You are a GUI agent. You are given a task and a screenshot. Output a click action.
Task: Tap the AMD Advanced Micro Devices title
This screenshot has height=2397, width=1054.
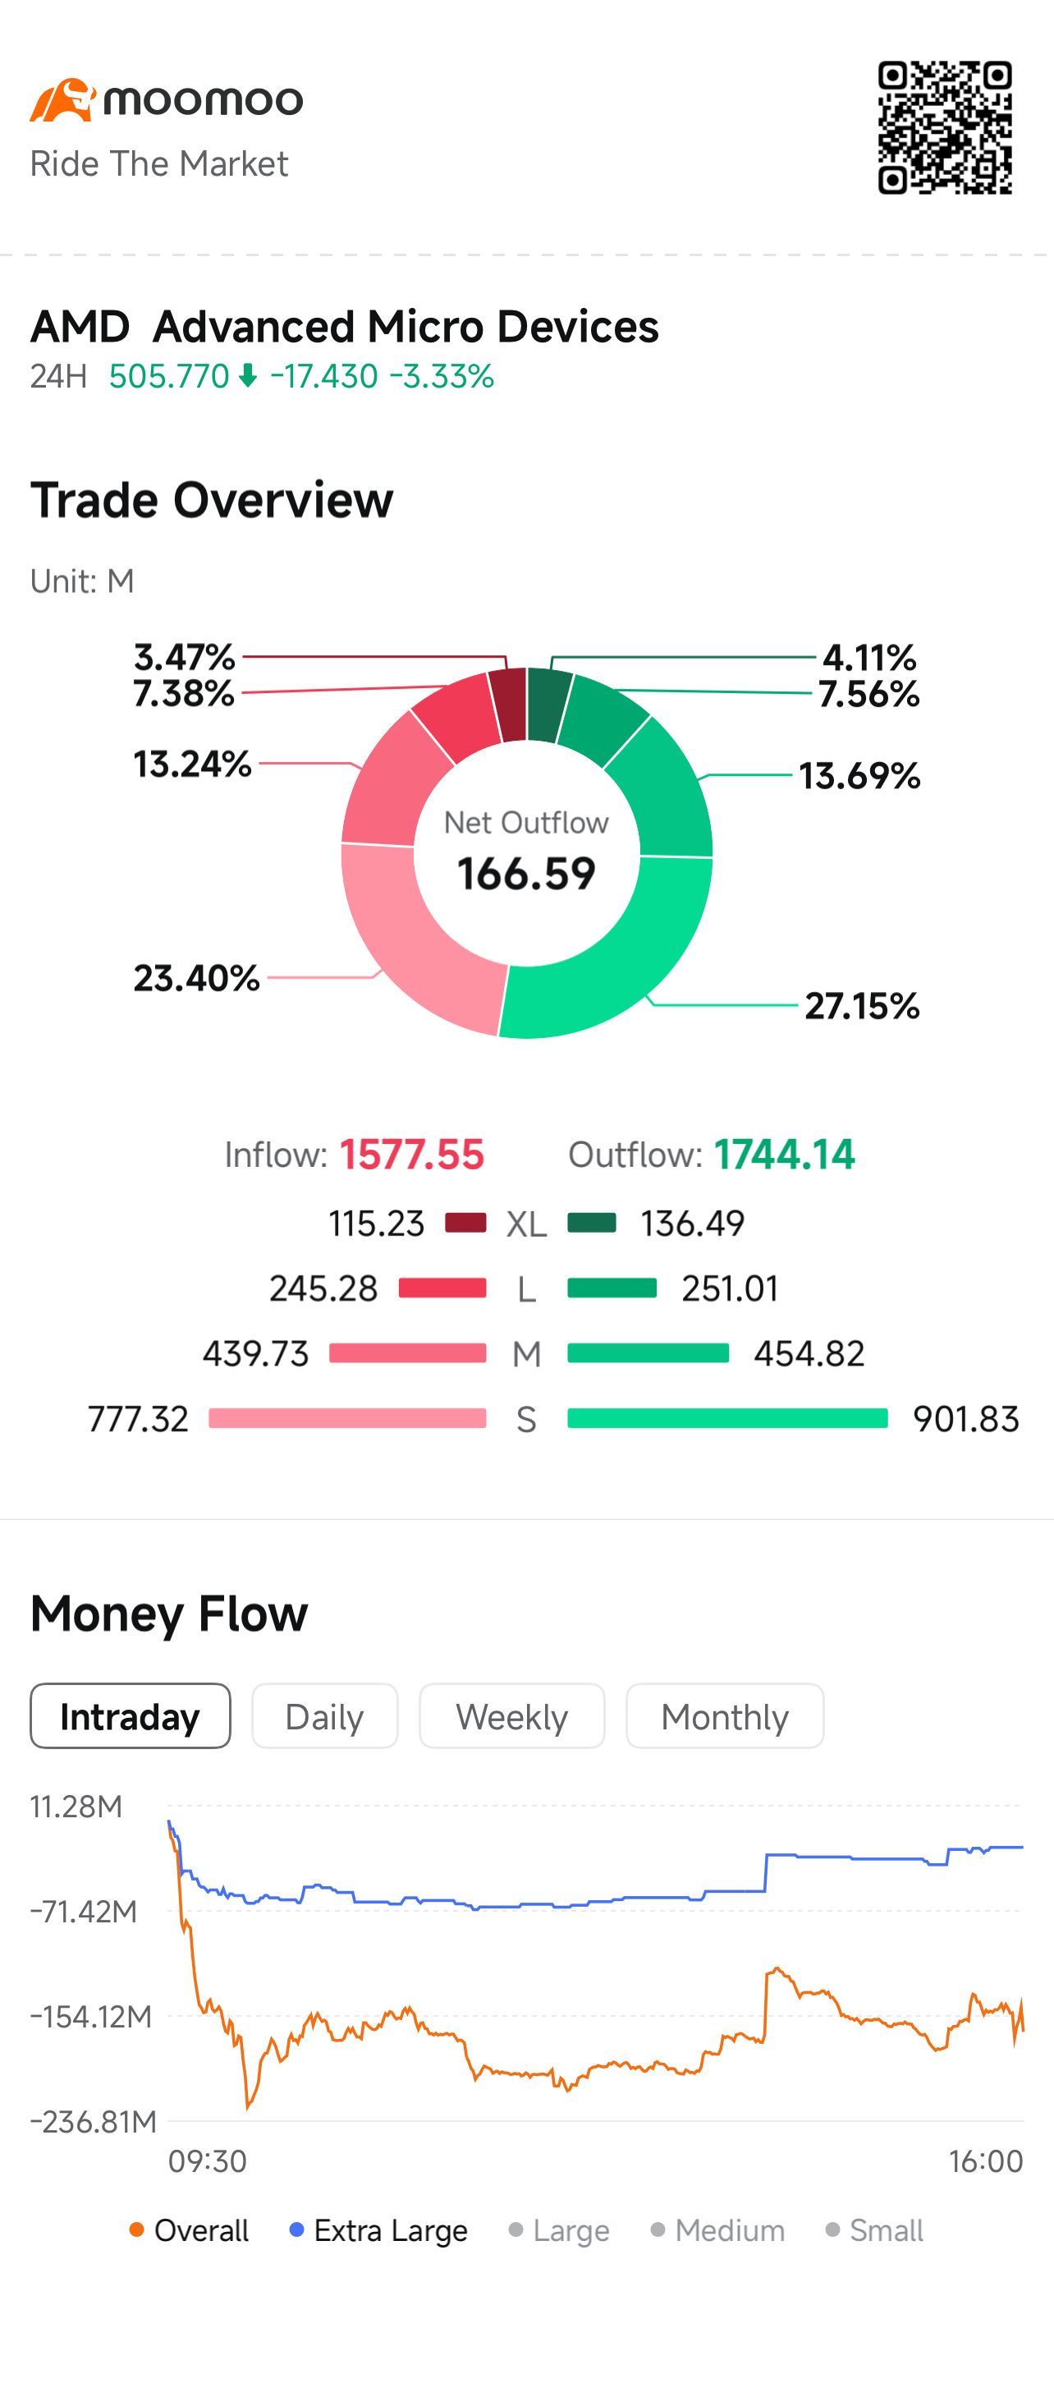coord(344,327)
